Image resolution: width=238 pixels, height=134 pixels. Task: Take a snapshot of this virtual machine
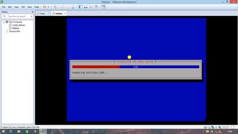click(63, 7)
